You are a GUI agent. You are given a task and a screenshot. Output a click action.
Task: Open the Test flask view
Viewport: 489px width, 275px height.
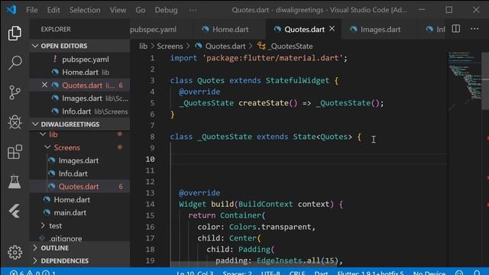click(x=15, y=182)
